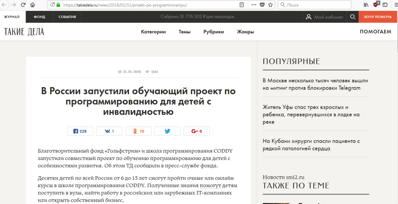Image resolution: width=398 pixels, height=204 pixels.
Task: Click the browser forward arrow
Action: tap(14, 5)
